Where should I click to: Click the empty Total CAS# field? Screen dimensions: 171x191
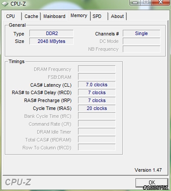(x=97, y=140)
